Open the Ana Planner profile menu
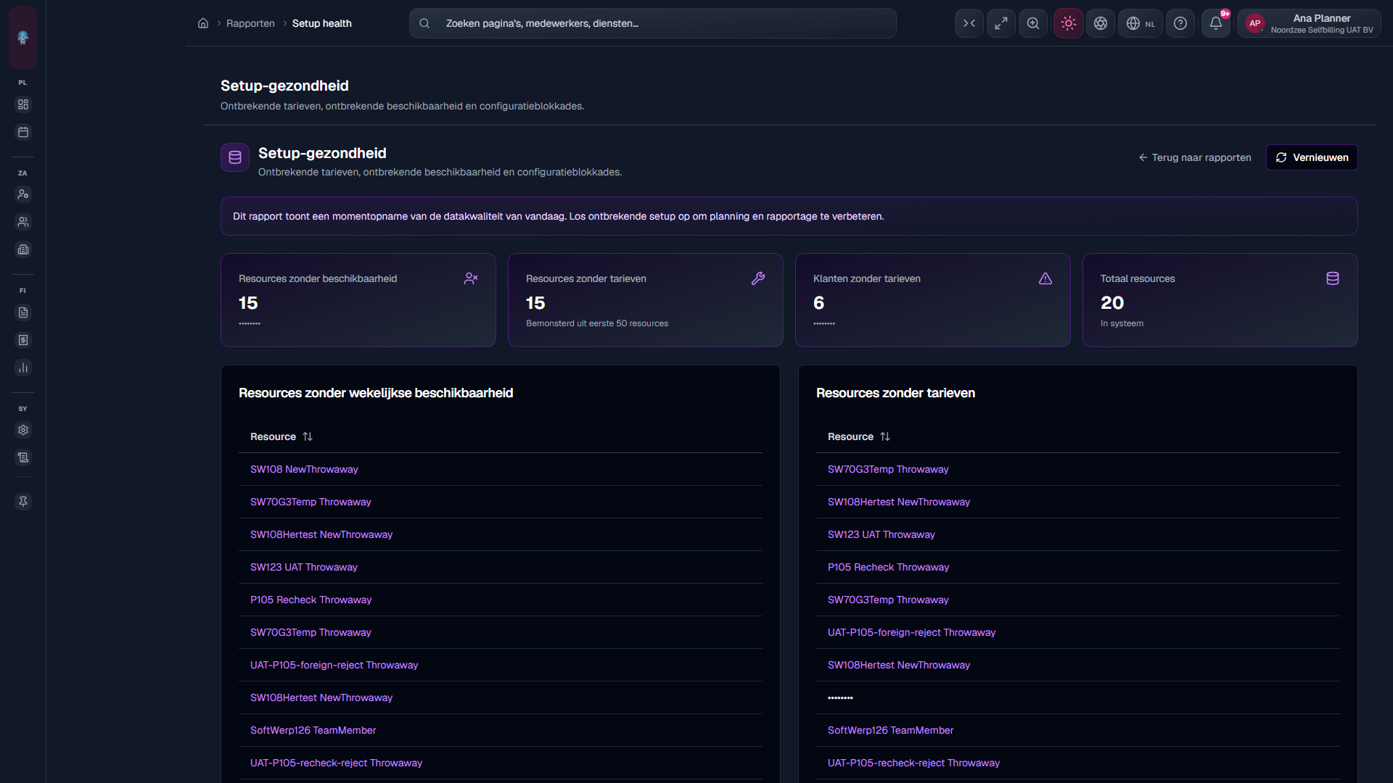The width and height of the screenshot is (1393, 783). coord(1310,23)
